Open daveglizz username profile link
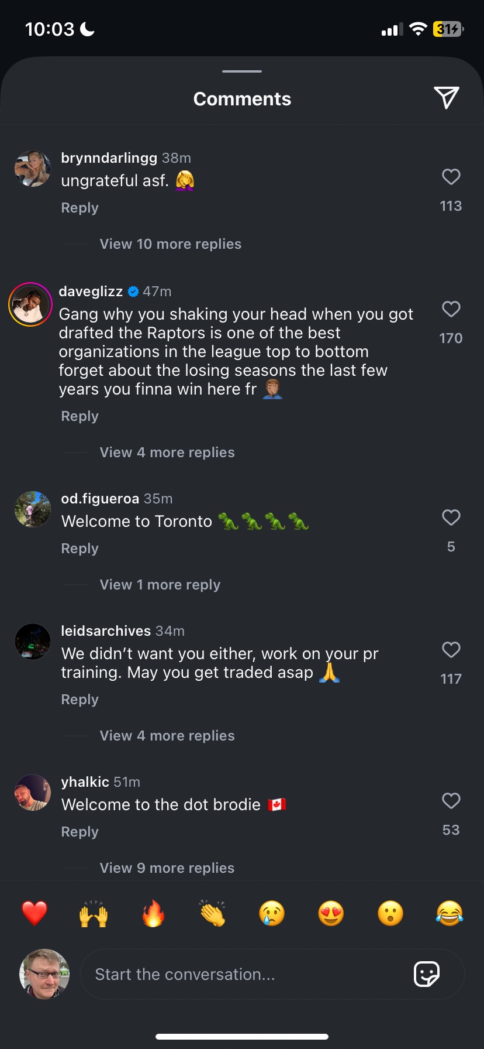 [x=91, y=292]
